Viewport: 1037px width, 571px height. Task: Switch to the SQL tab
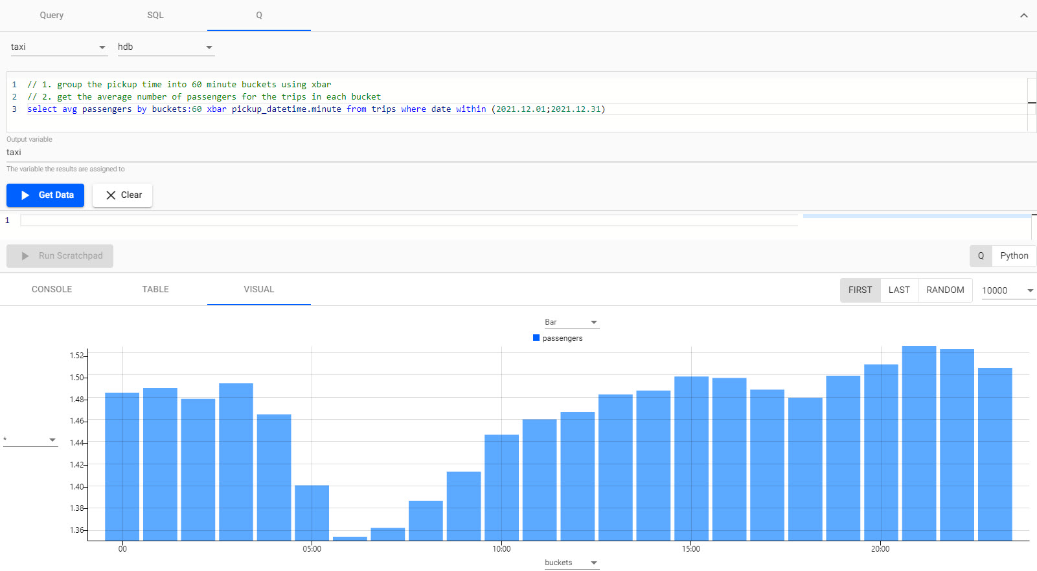point(155,15)
